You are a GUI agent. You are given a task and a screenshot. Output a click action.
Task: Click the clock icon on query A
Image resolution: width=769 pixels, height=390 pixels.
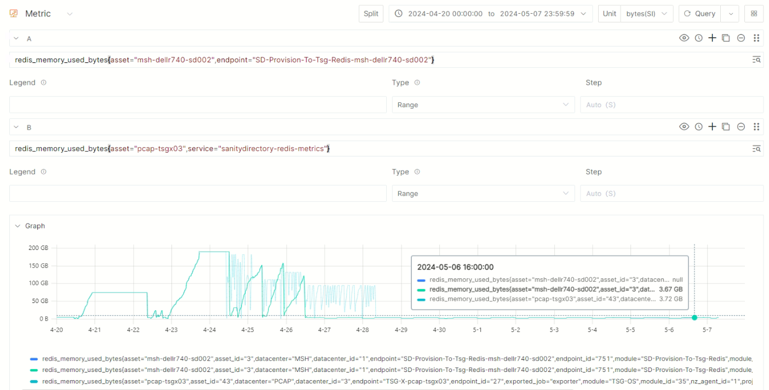(x=698, y=38)
